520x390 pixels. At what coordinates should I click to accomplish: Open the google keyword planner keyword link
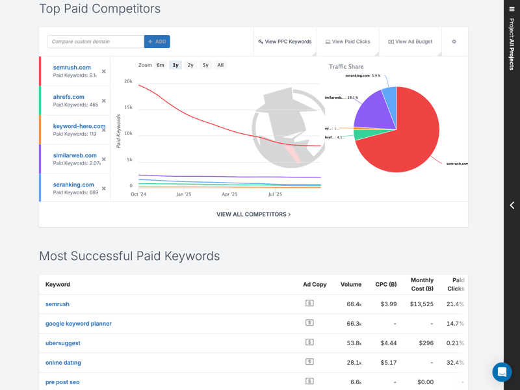click(79, 324)
